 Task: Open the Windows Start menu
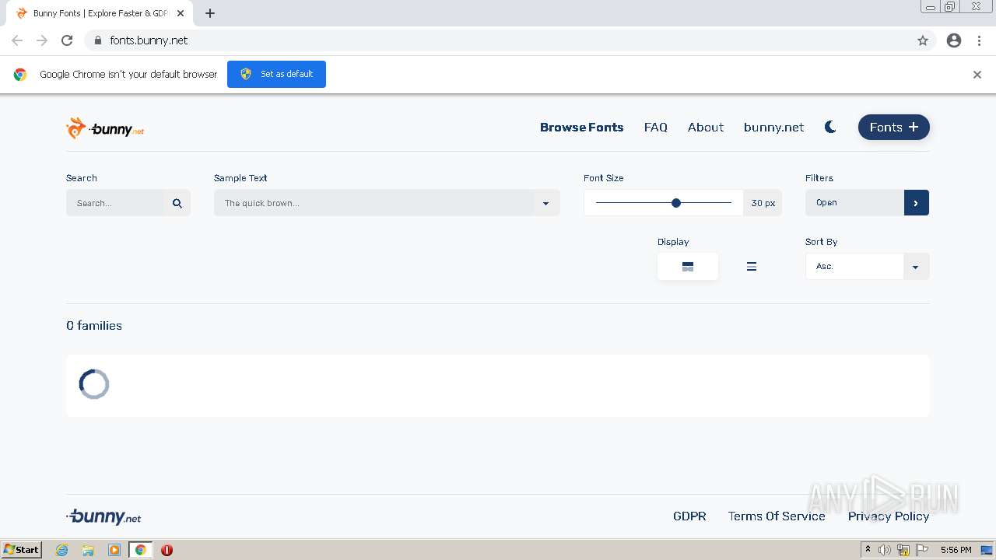22,550
